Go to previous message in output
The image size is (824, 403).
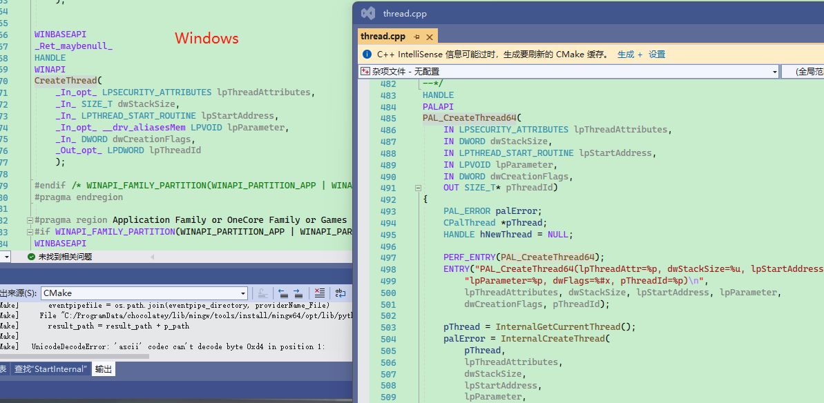(283, 293)
